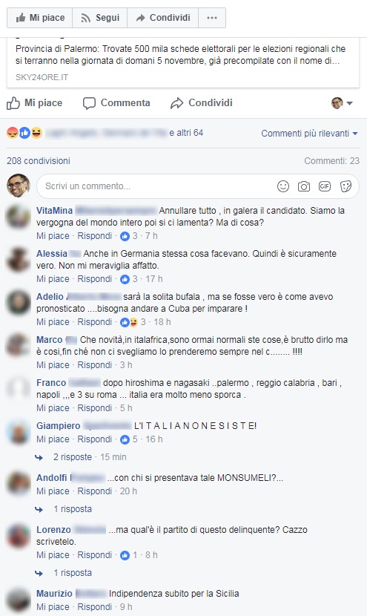367x616 pixels.
Task: Open the sticker picker icon
Action: coord(345,186)
